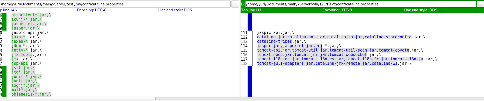
Task: Select the 'catalina-tribes.jar,\' line 113
Action: (282, 41)
